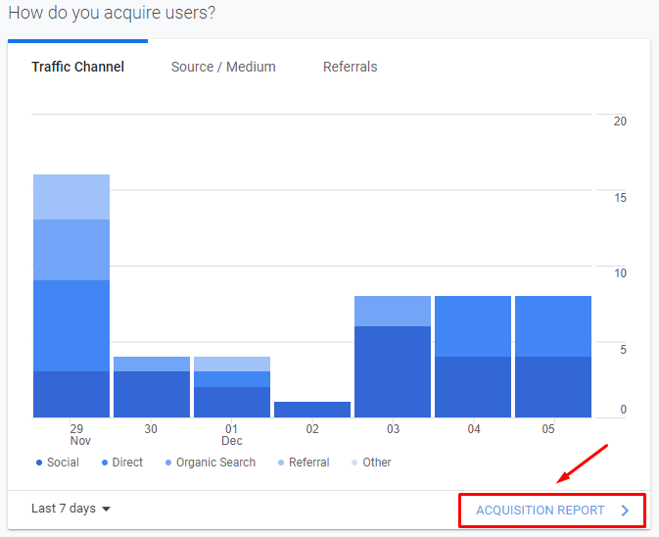Click the Other legend dot
The image size is (659, 537).
coord(354,463)
